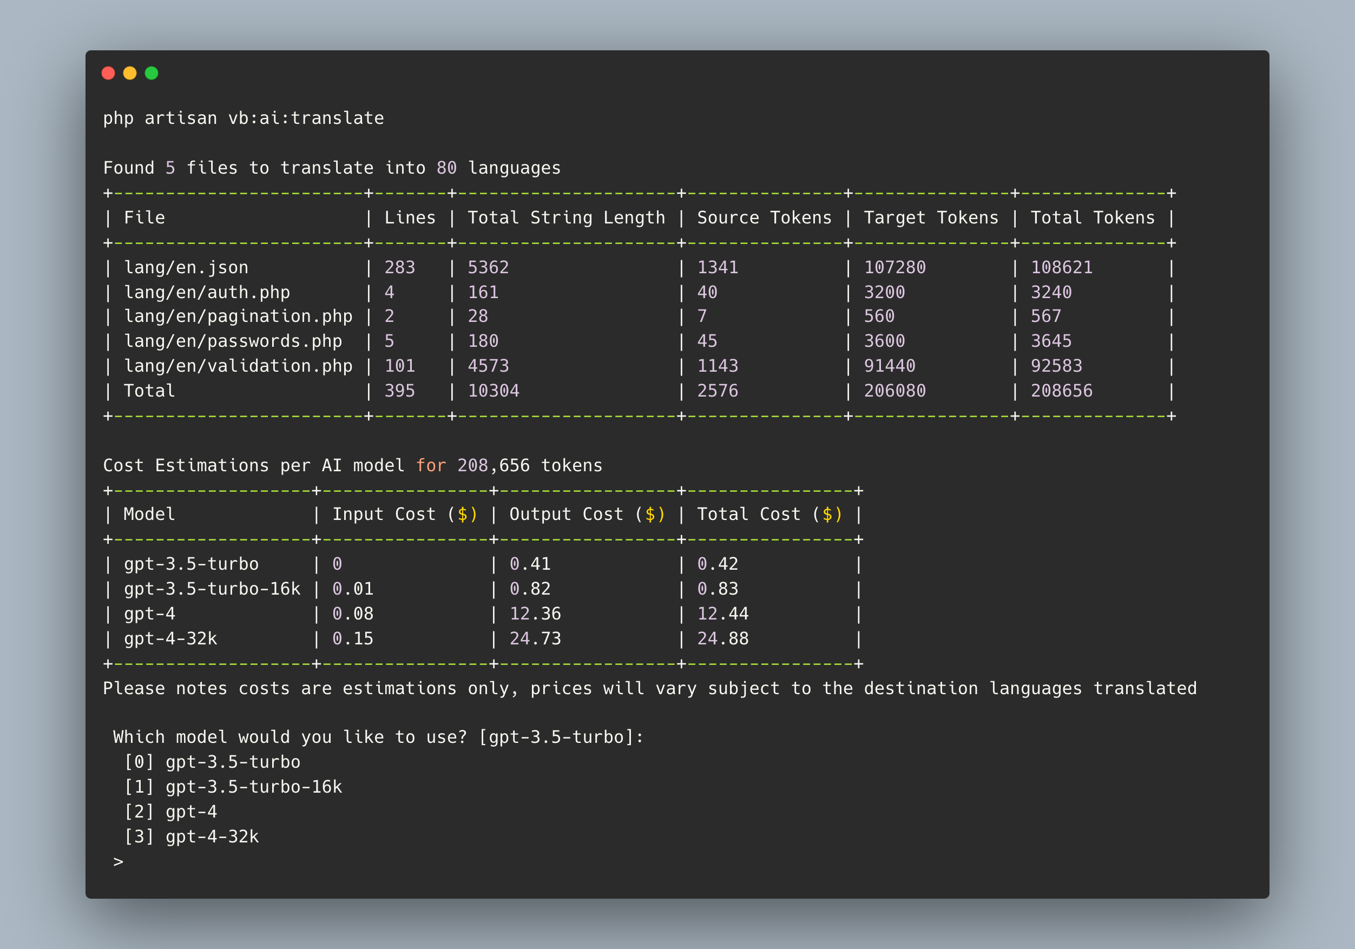Screen dimensions: 1355x949
Task: Click the 'Model' column header
Action: (x=149, y=515)
